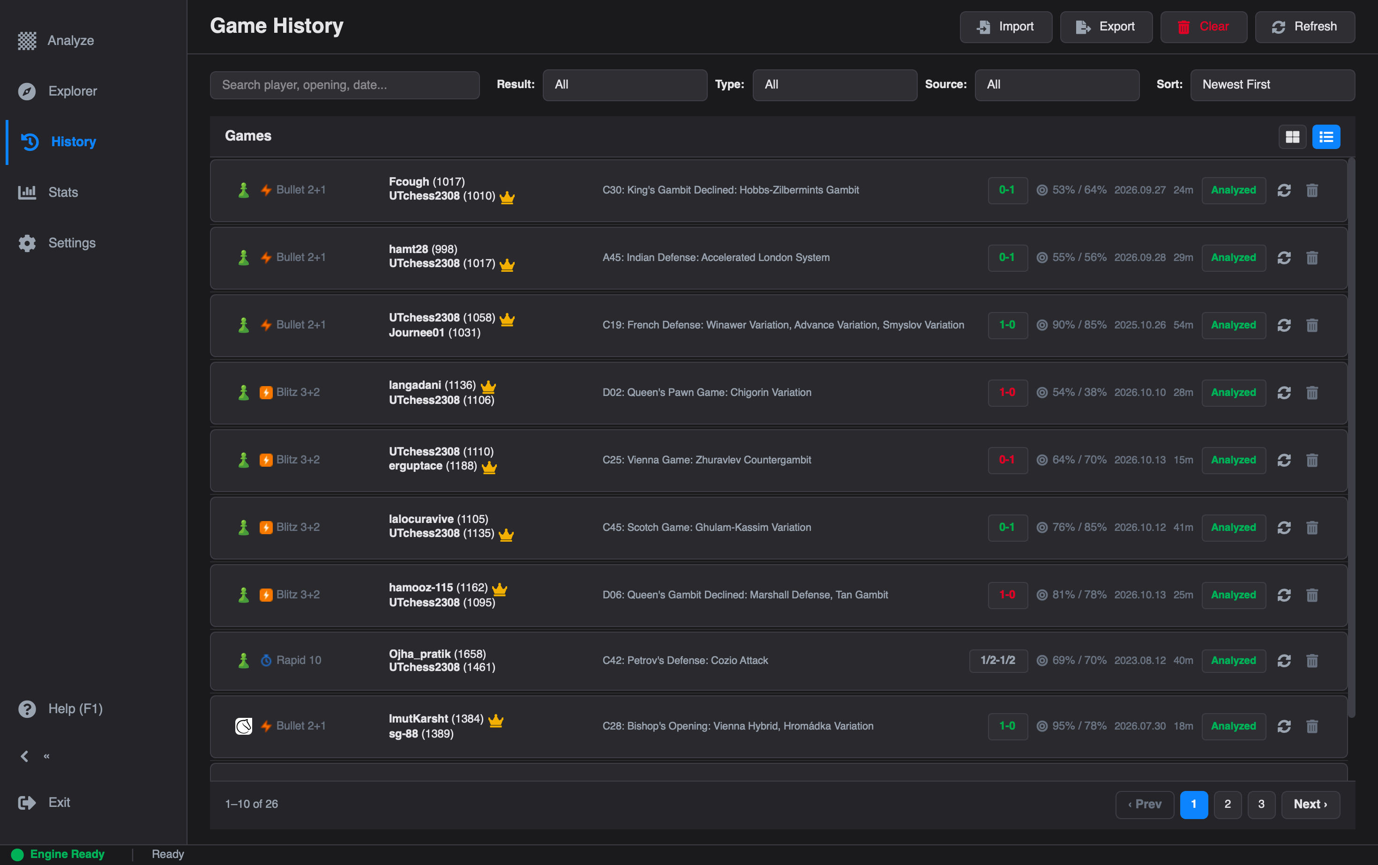The image size is (1378, 865).
Task: Open the Source filter dropdown
Action: coord(1056,85)
